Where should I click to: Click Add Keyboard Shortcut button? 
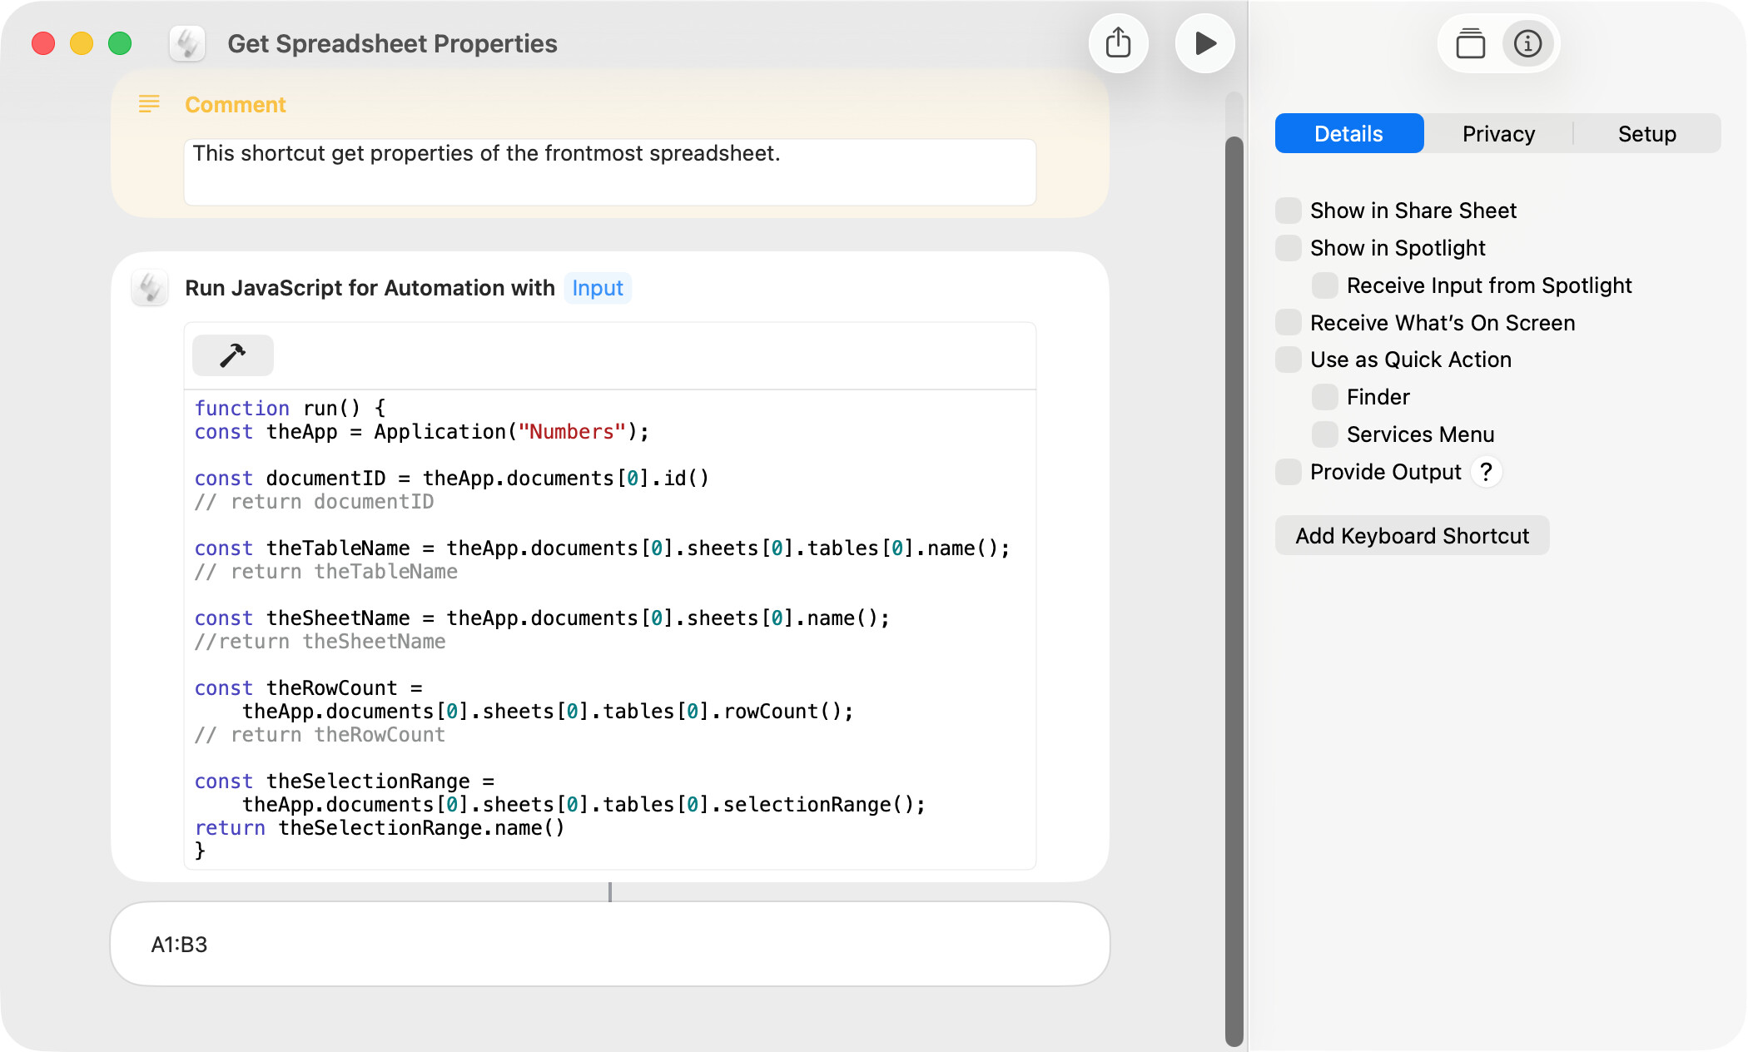[x=1412, y=536]
